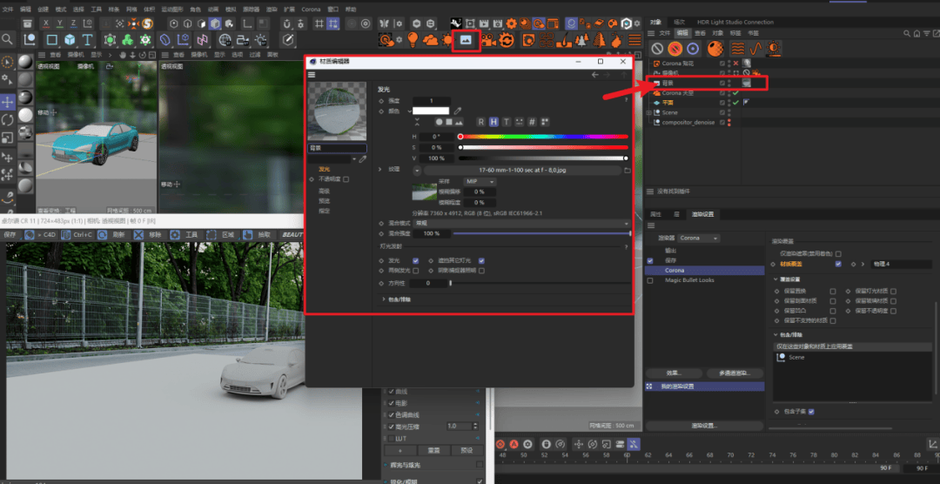Enable the 两侧发光 two-sided emission checkbox

click(415, 271)
